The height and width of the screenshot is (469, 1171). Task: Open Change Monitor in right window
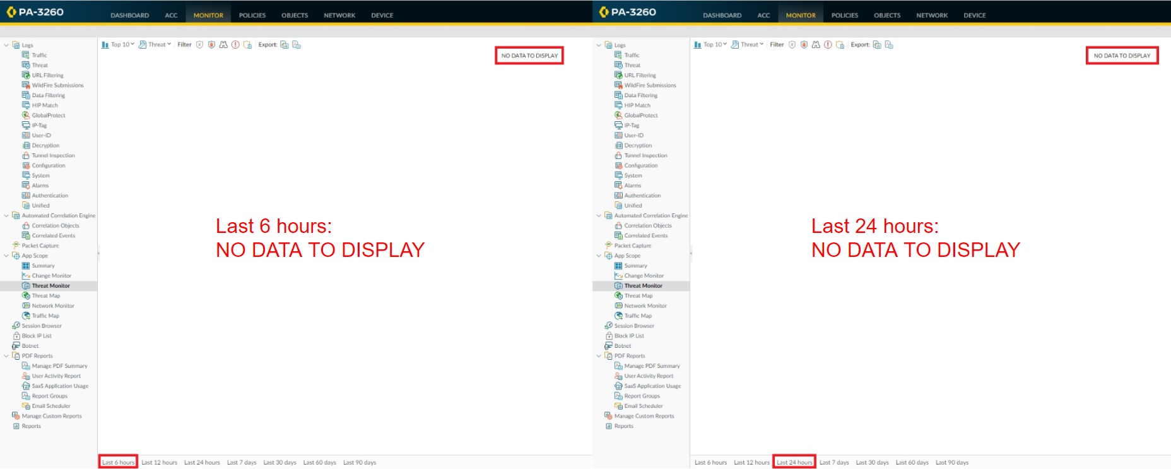point(639,276)
